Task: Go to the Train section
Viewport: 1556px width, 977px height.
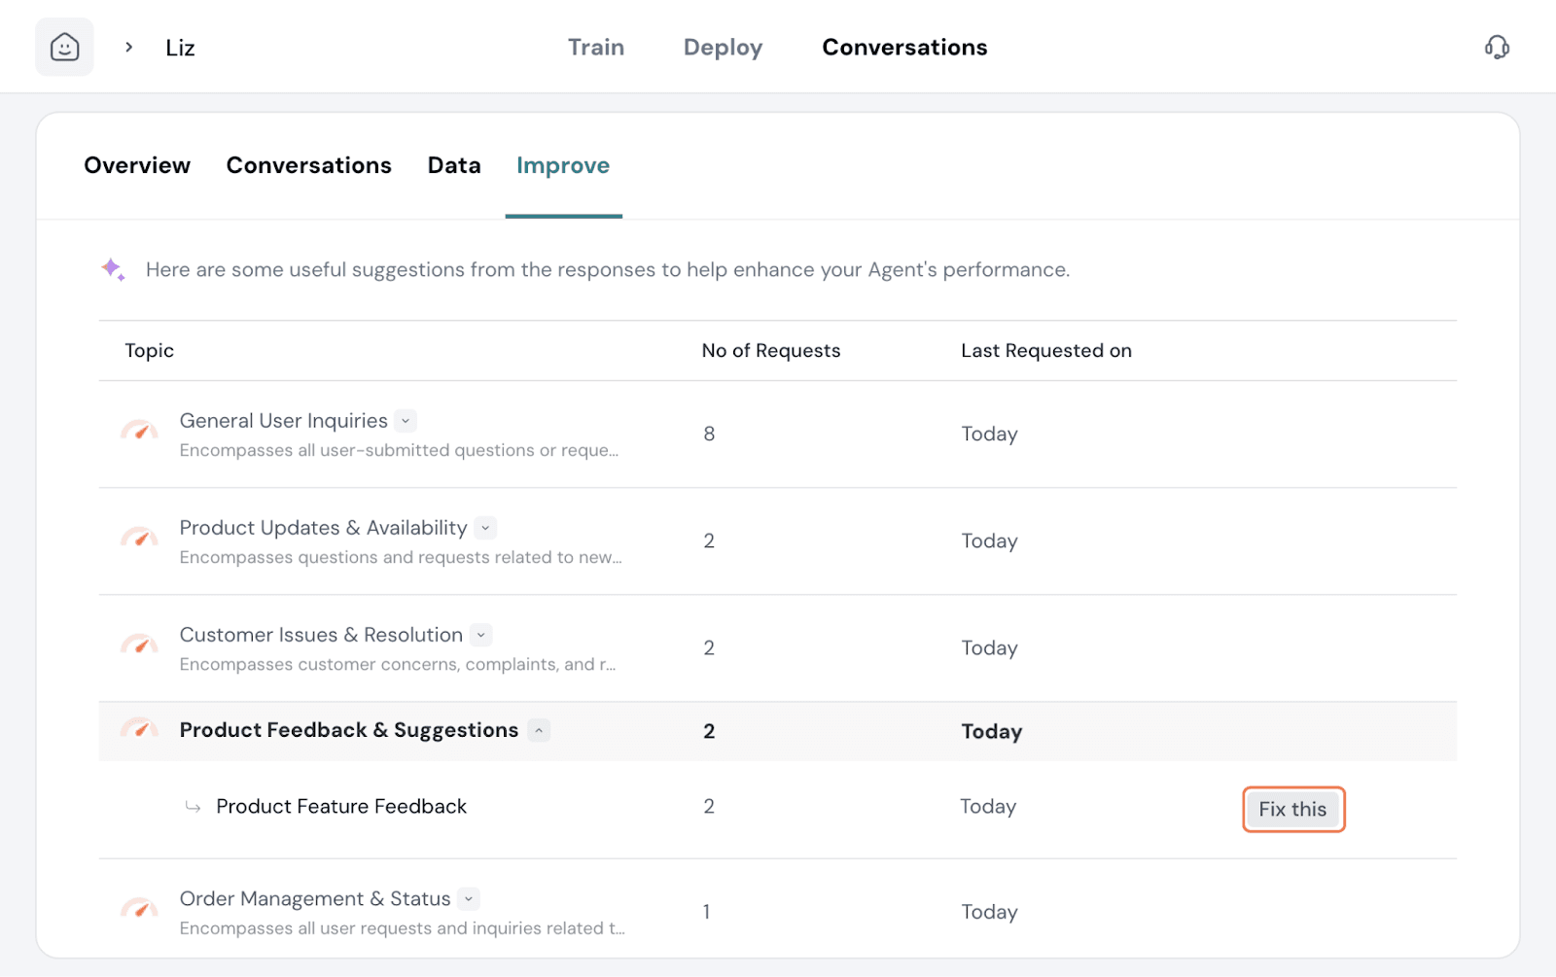Action: (x=596, y=48)
